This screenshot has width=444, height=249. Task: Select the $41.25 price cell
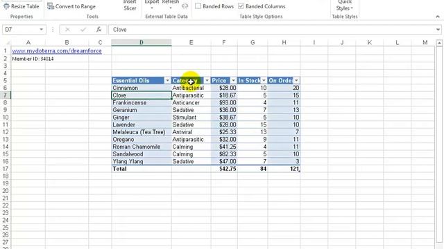224,147
